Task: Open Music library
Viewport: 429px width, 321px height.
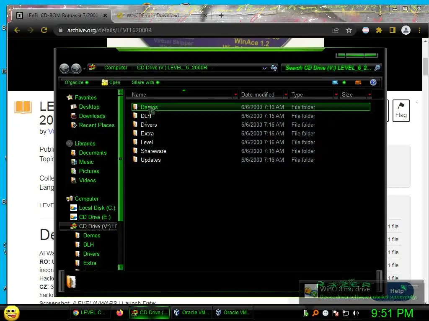Action: [82, 162]
